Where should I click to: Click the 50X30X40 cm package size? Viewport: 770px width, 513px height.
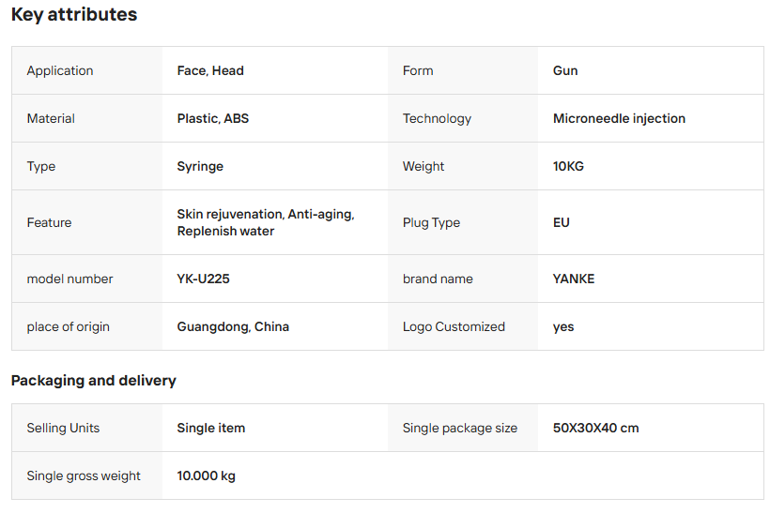point(595,429)
